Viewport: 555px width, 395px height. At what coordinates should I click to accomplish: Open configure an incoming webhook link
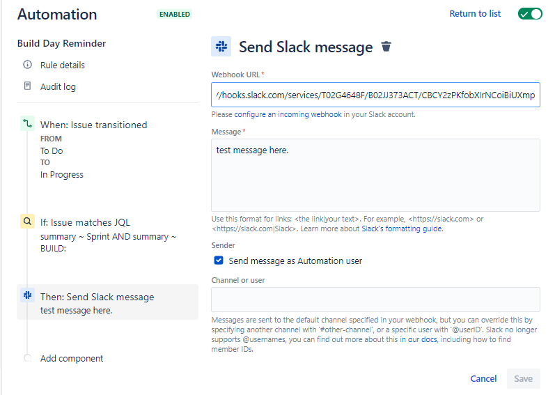click(288, 114)
